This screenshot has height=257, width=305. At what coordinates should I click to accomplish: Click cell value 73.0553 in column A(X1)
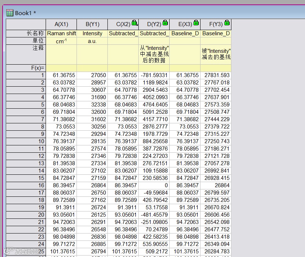(61, 127)
